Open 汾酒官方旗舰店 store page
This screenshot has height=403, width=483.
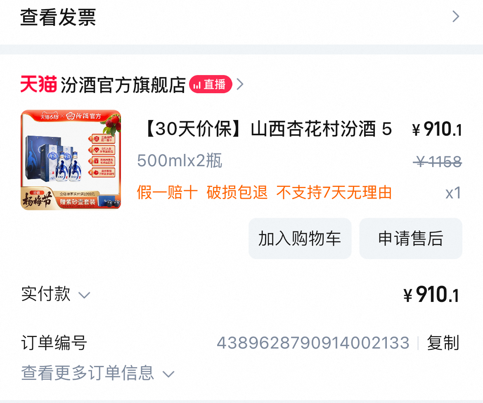pyautogui.click(x=123, y=85)
